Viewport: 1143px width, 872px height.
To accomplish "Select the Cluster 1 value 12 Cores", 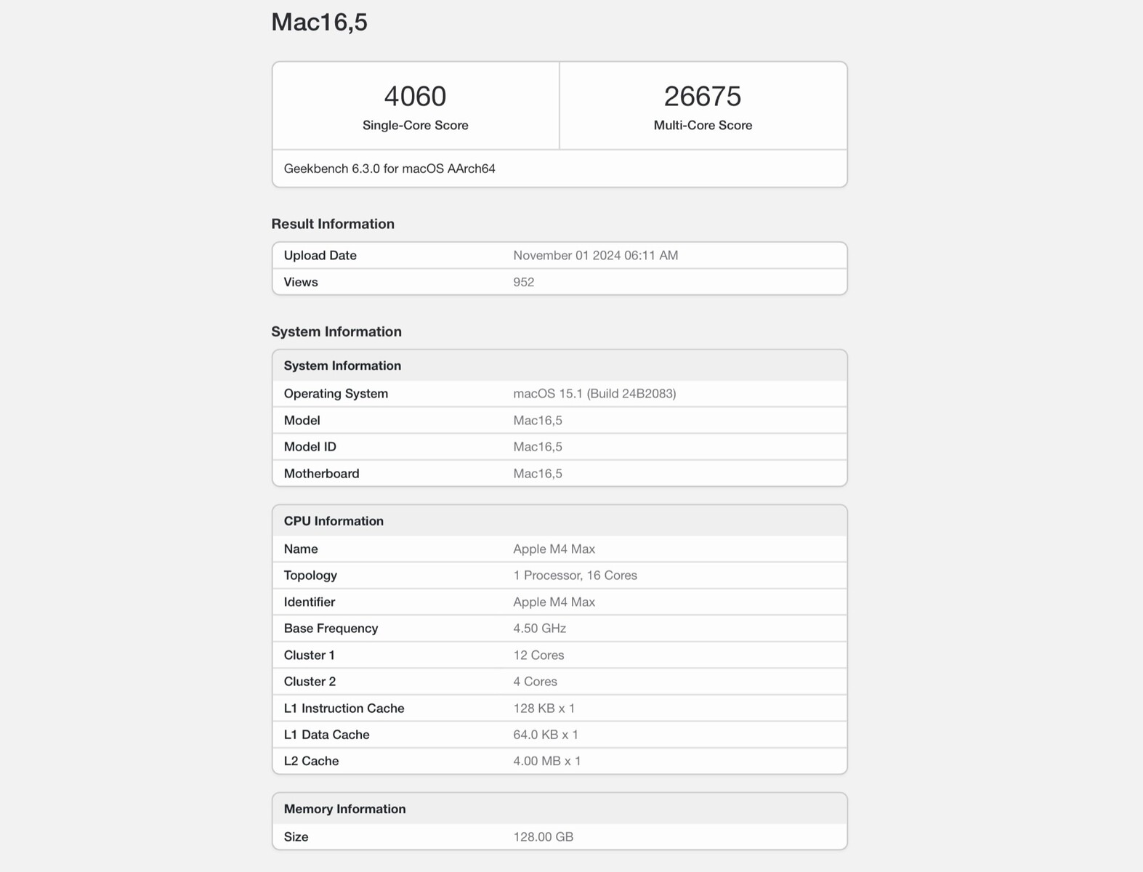I will click(538, 655).
